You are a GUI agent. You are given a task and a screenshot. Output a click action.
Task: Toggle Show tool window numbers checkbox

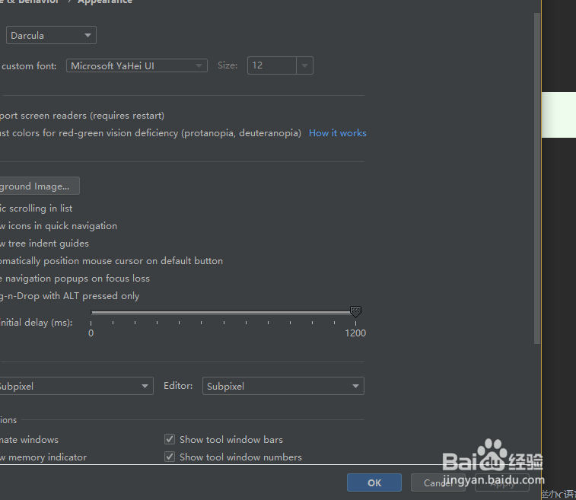170,457
